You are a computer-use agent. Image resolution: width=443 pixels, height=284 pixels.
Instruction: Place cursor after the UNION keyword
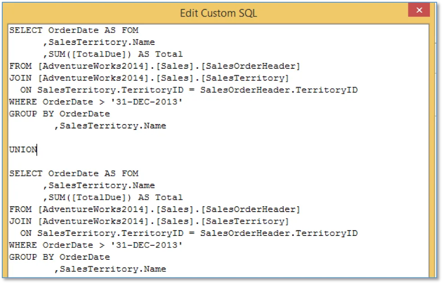pos(37,150)
